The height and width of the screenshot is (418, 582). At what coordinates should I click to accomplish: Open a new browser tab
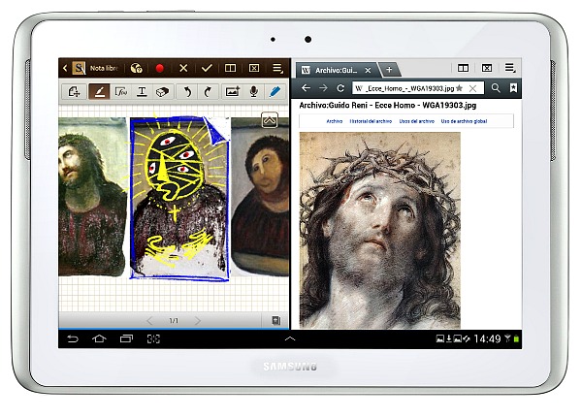pyautogui.click(x=389, y=70)
